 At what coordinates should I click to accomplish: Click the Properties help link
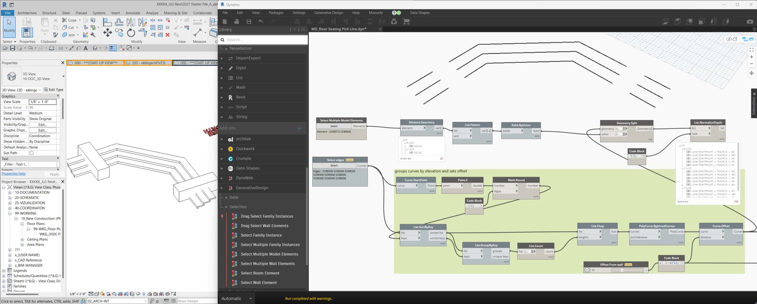point(13,174)
